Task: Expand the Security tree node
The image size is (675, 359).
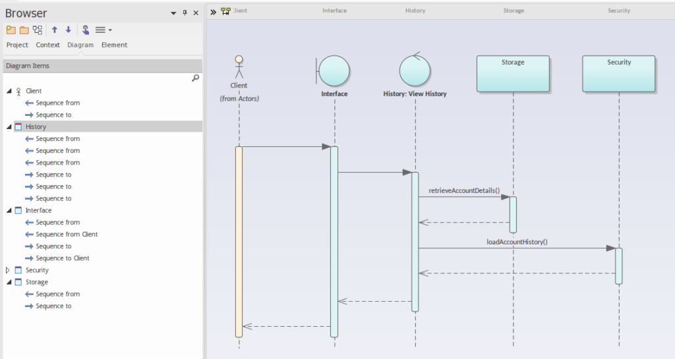Action: [9, 270]
